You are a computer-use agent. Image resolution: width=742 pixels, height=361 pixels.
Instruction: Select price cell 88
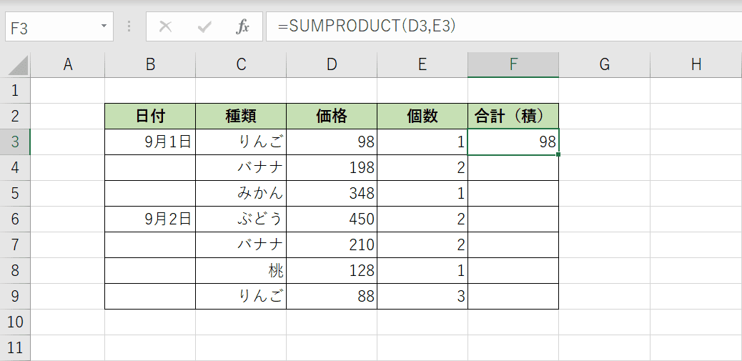(332, 296)
